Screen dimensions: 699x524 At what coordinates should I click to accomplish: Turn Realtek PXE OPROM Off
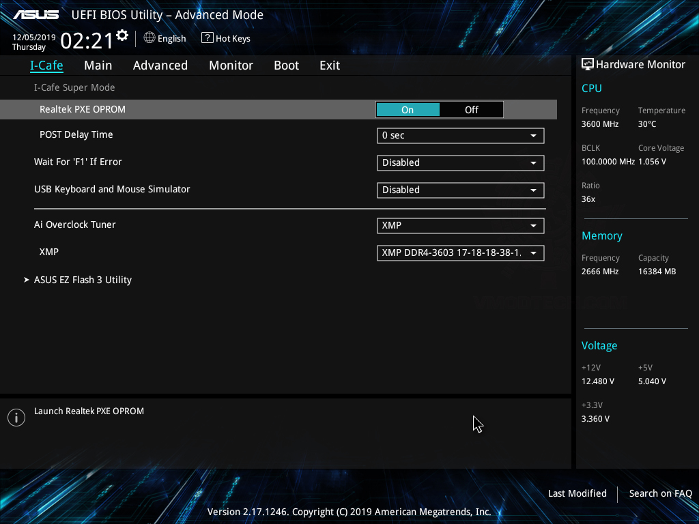click(x=471, y=109)
